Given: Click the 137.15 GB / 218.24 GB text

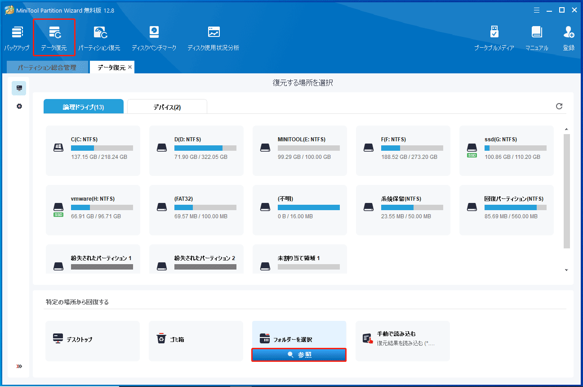Looking at the screenshot, I should 99,157.
